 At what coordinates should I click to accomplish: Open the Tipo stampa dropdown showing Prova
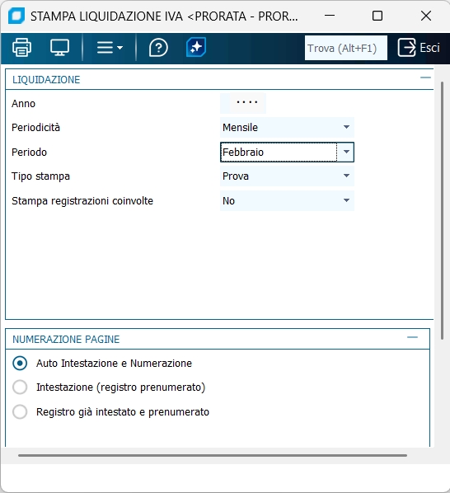point(287,176)
